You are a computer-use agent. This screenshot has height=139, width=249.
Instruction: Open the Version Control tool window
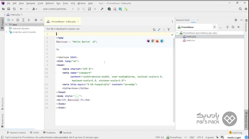click(16, 132)
